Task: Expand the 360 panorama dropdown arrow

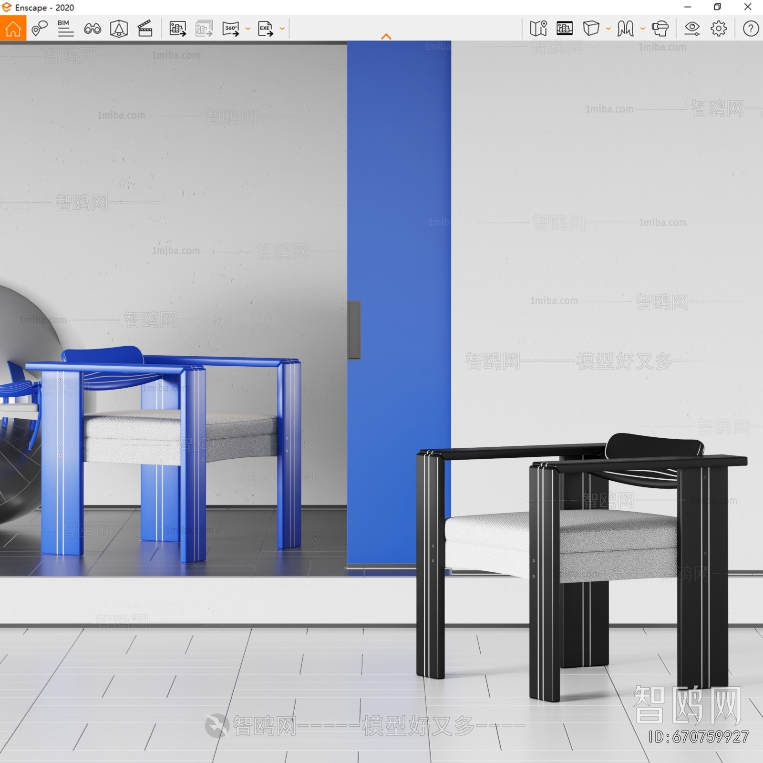Action: 247,29
